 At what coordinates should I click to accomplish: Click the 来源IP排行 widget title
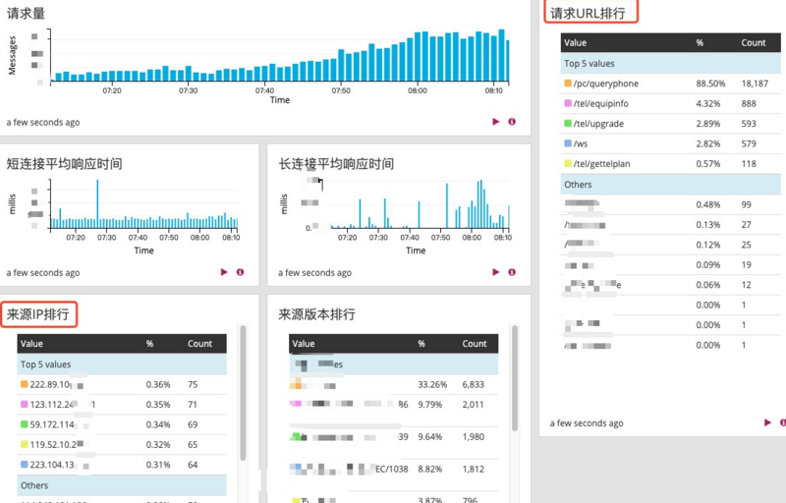click(37, 314)
